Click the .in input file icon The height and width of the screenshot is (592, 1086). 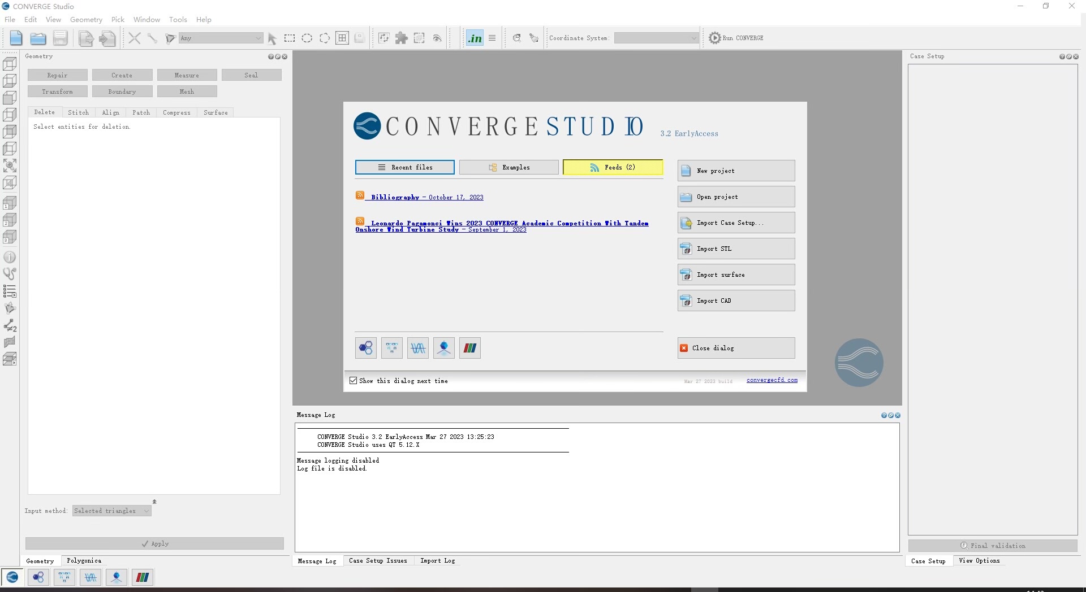pos(475,38)
